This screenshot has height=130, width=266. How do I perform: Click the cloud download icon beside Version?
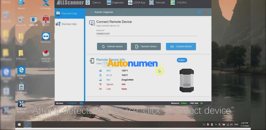coord(81,103)
